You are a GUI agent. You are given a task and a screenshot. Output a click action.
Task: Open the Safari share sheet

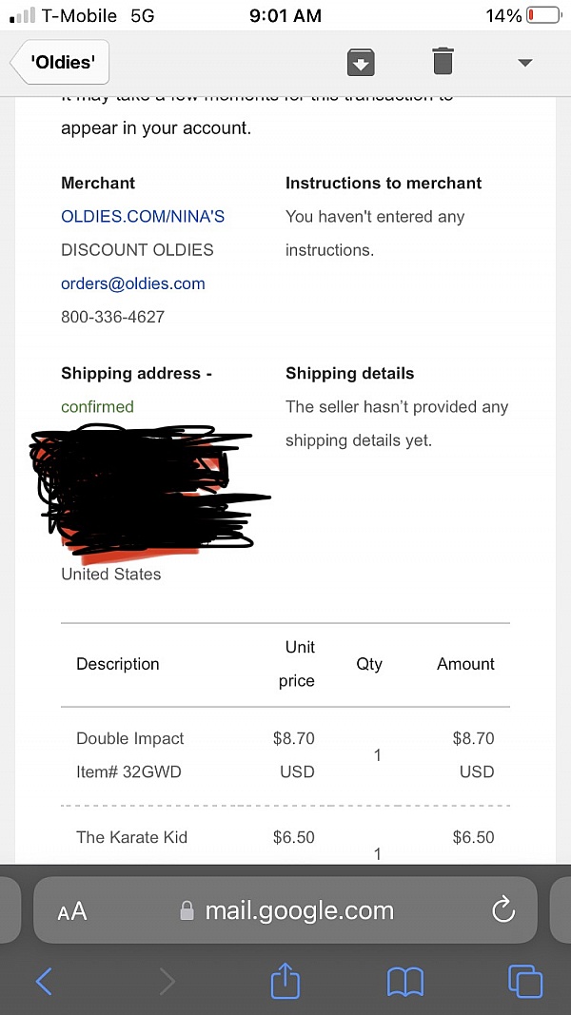click(285, 981)
